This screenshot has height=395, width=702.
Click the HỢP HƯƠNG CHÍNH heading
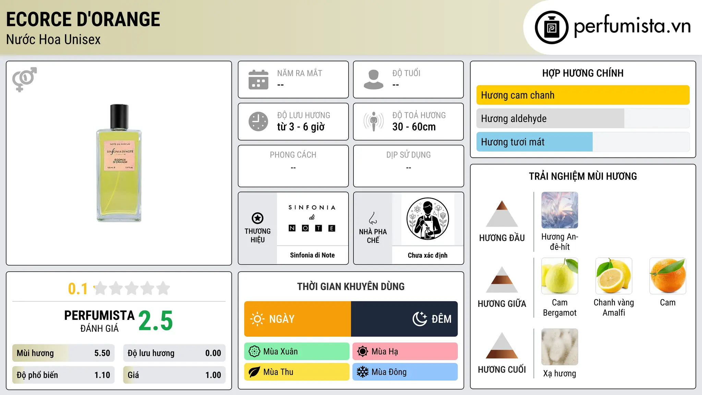pos(583,73)
